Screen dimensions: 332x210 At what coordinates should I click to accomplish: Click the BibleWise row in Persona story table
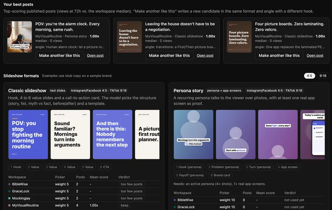[249, 200]
